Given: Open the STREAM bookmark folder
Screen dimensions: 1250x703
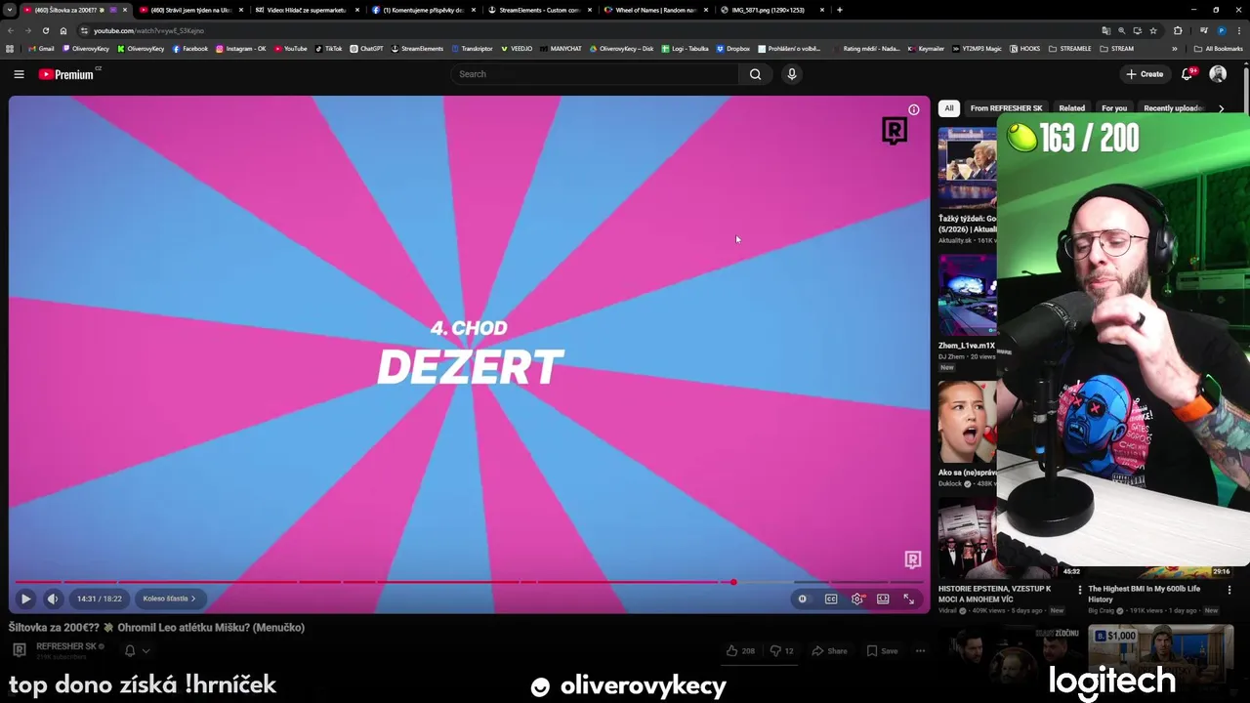Looking at the screenshot, I should 1117,49.
